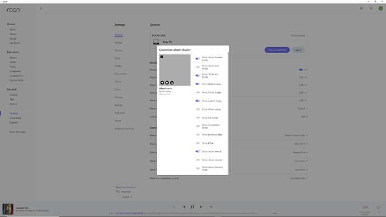Click the library badge on album preview
The width and height of the screenshot is (386, 217).
tap(167, 83)
